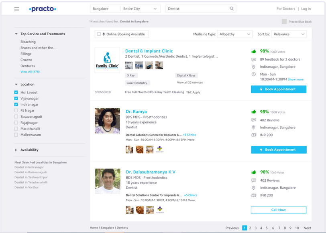Open the Log in link

(x=306, y=9)
